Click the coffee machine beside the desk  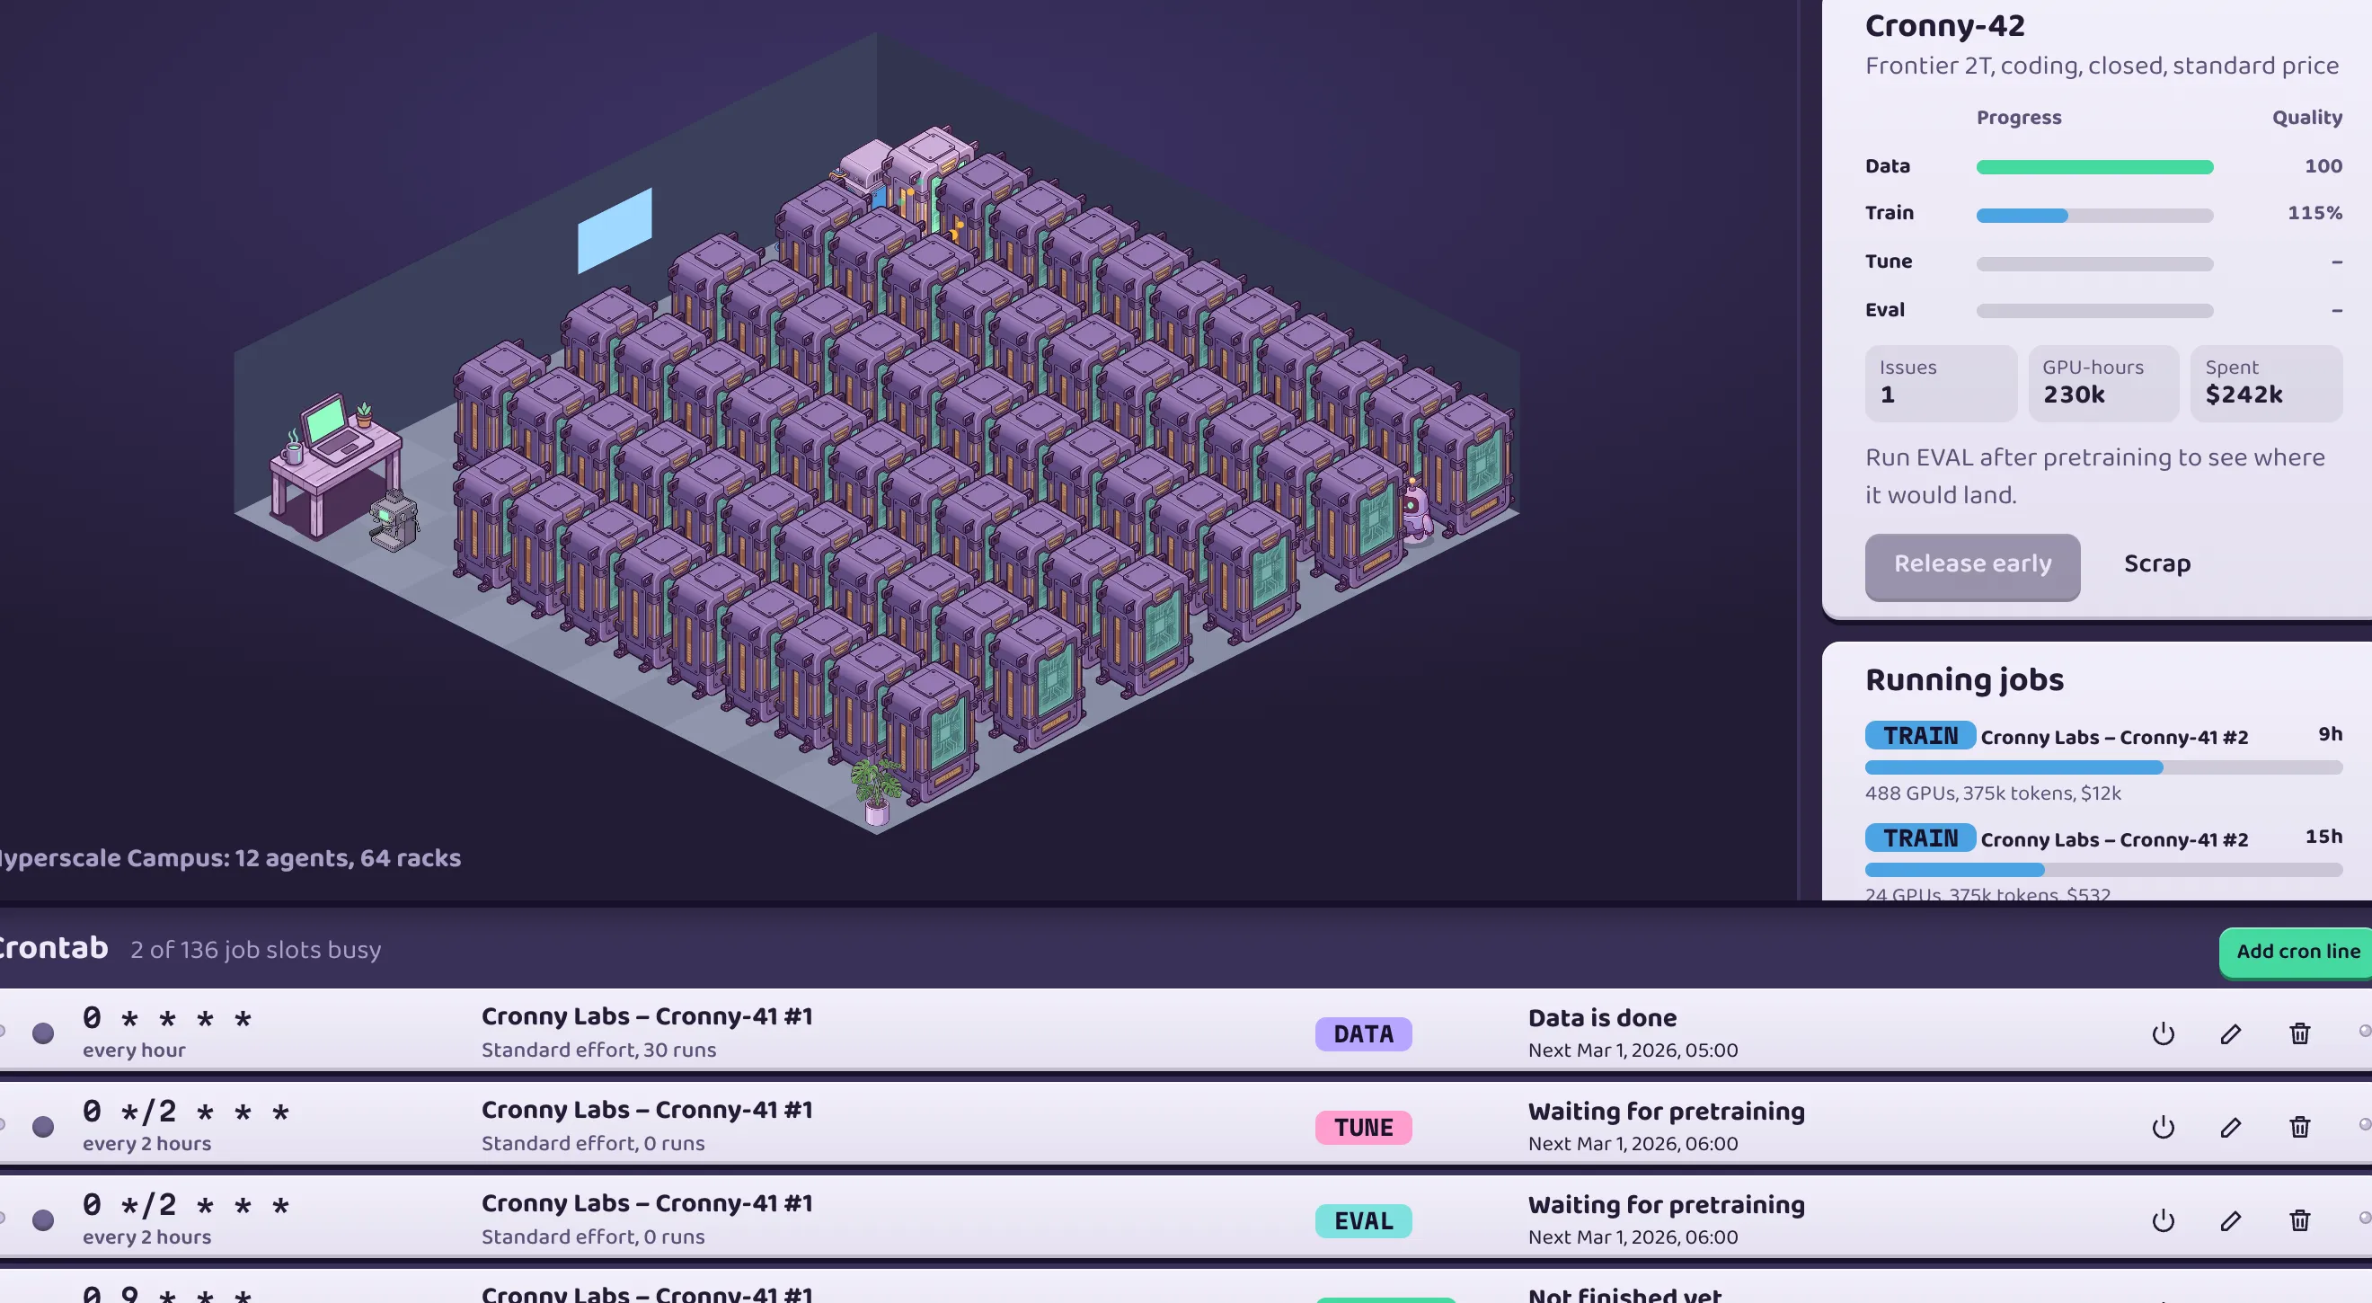pyautogui.click(x=394, y=521)
